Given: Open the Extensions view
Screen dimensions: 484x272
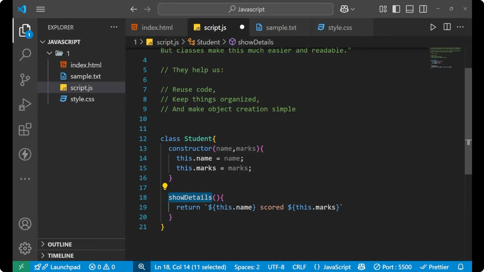Looking at the screenshot, I should click(x=25, y=129).
